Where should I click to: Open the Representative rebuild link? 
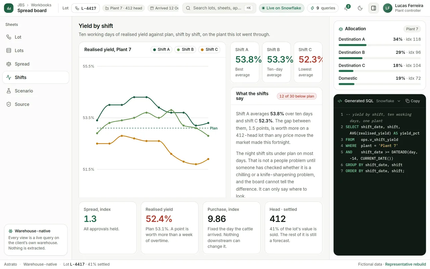tap(405, 264)
